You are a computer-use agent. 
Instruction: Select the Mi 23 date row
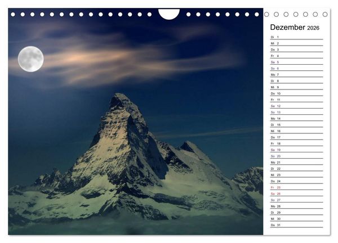pyautogui.click(x=297, y=175)
